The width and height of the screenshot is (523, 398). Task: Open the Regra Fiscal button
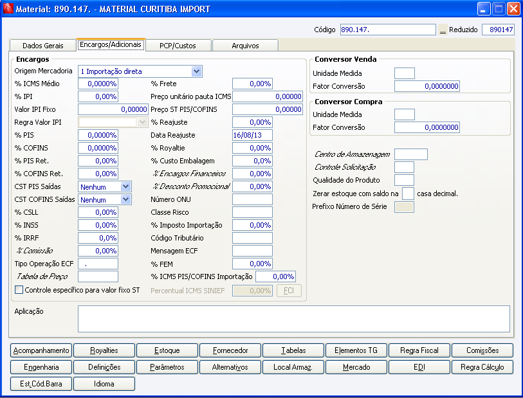click(x=419, y=350)
